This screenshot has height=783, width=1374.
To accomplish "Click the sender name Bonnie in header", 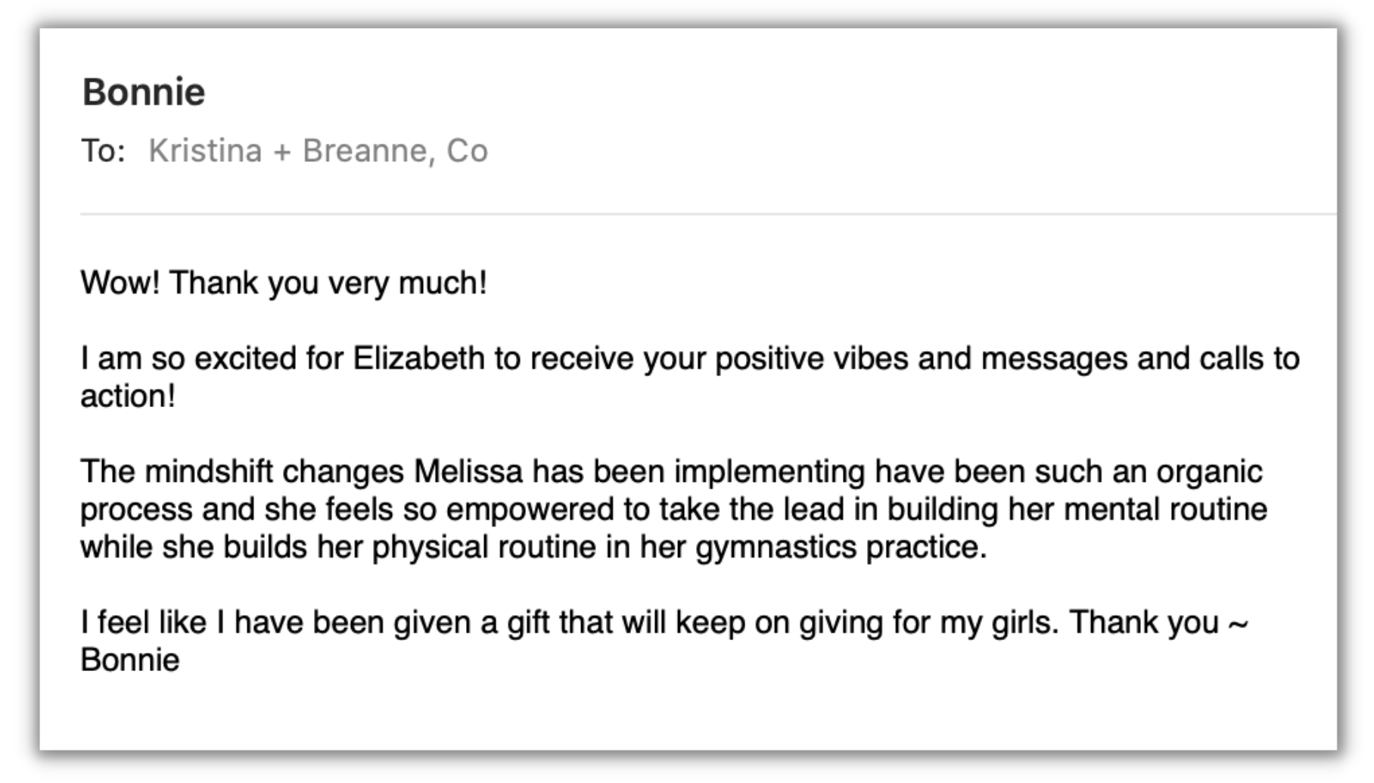I will click(x=144, y=92).
